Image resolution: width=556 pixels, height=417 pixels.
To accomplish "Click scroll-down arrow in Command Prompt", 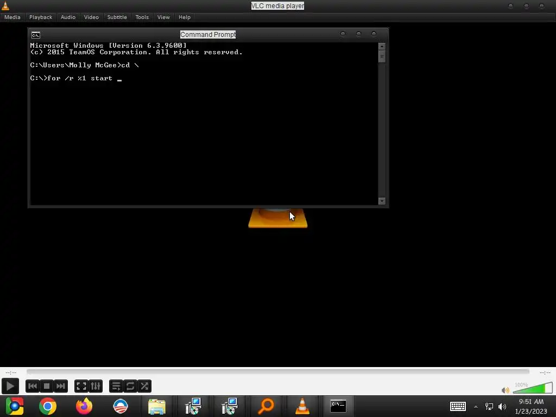I will coord(382,201).
